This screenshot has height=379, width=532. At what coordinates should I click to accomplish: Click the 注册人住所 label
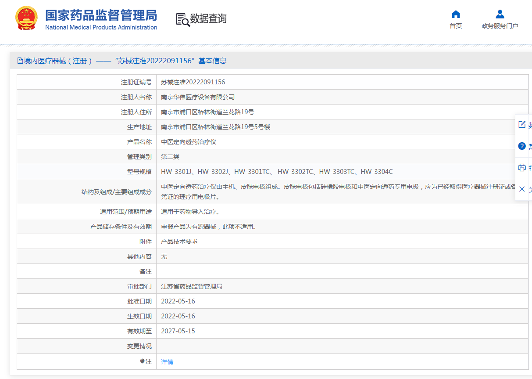136,112
